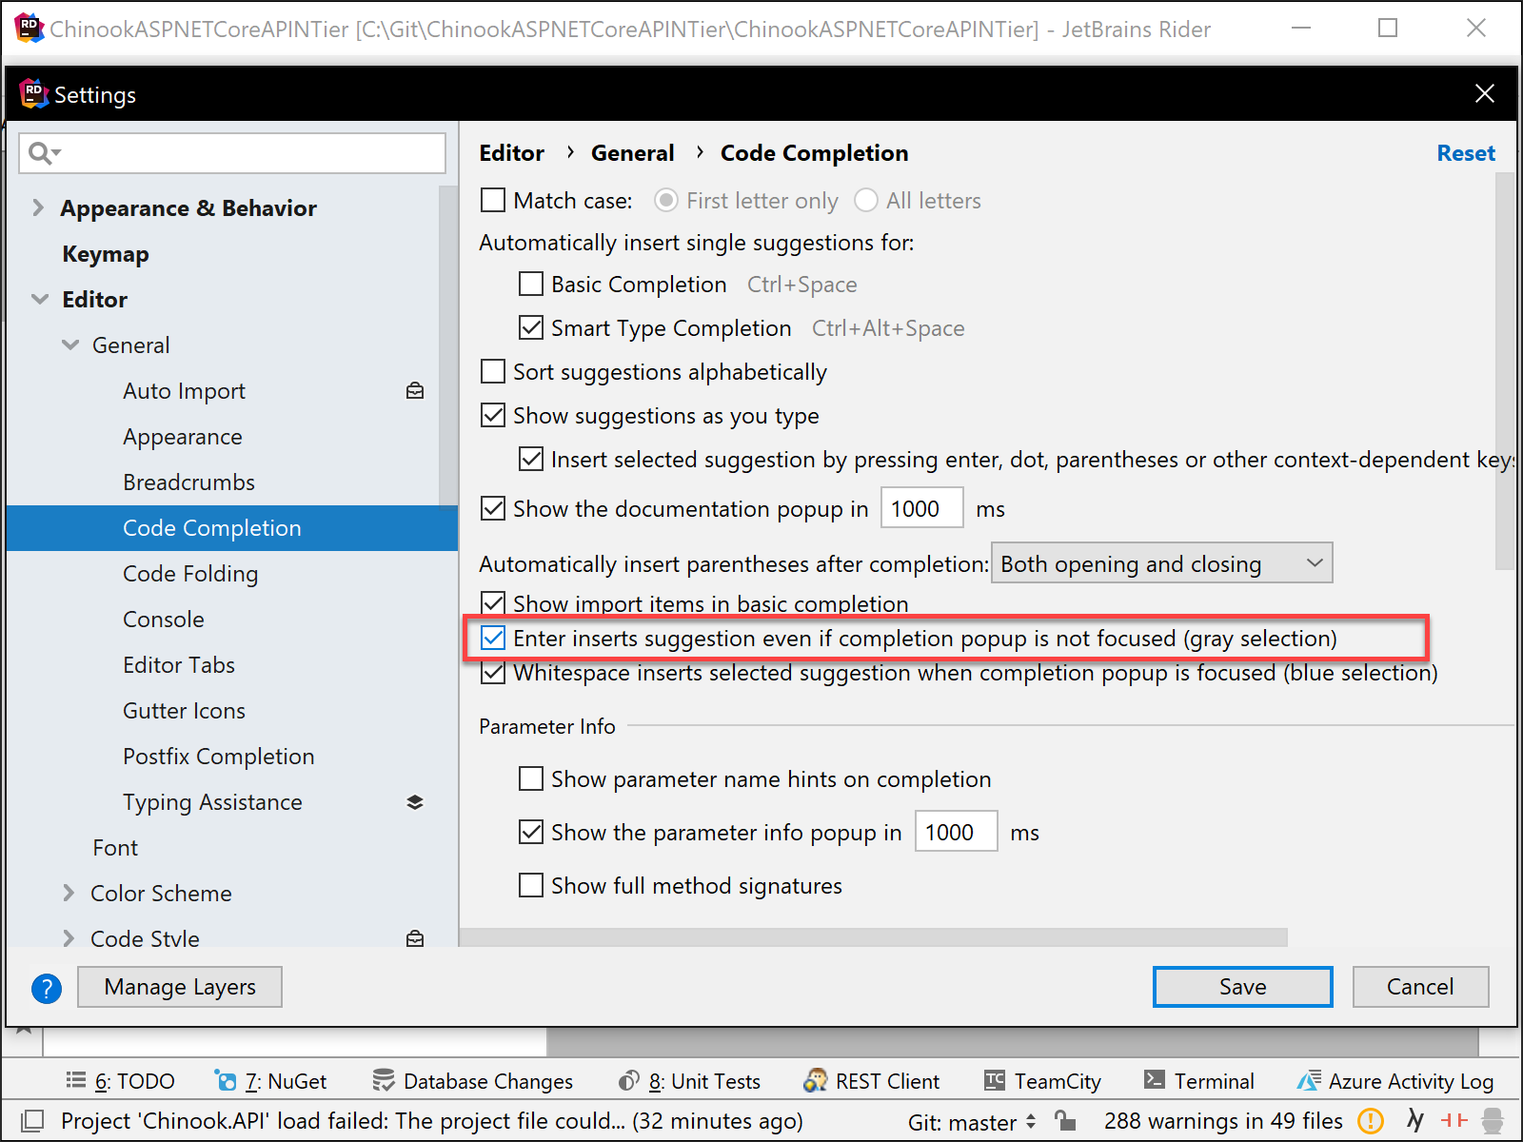
Task: Click the Rider logo in Settings title bar
Action: coord(33,94)
